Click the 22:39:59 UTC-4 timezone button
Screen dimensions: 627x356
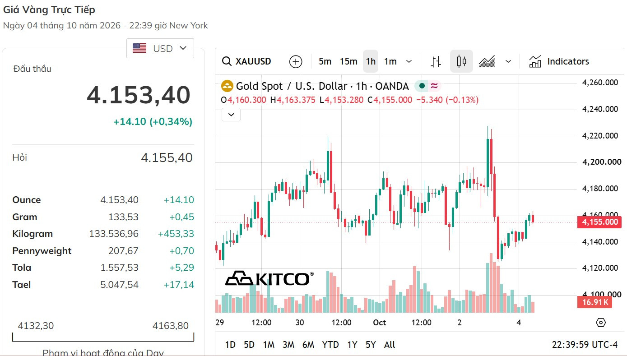[x=585, y=345]
